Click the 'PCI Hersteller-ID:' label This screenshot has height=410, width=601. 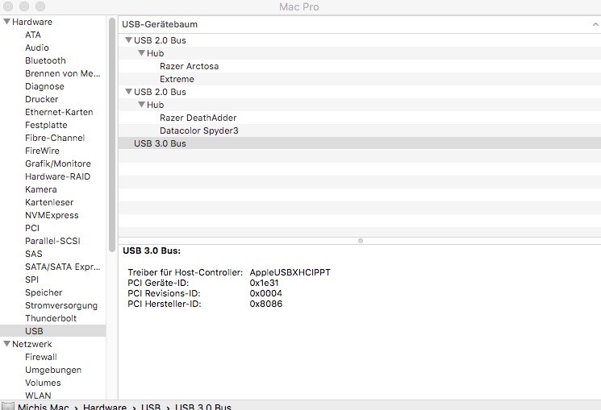click(x=165, y=304)
